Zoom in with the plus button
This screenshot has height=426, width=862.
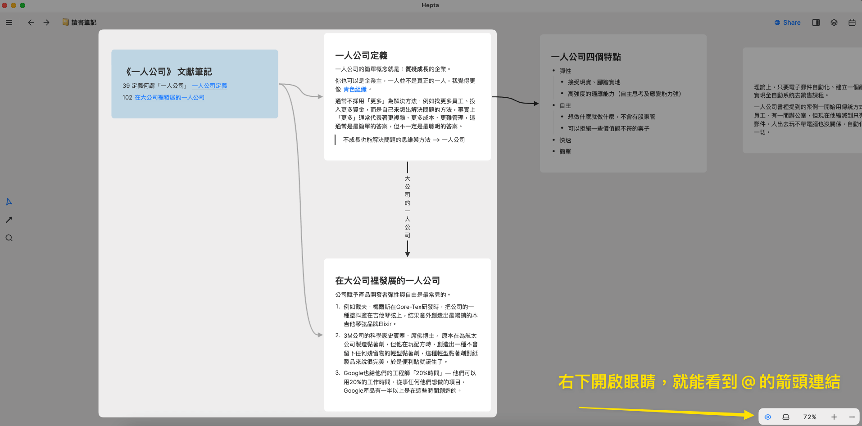tap(834, 417)
